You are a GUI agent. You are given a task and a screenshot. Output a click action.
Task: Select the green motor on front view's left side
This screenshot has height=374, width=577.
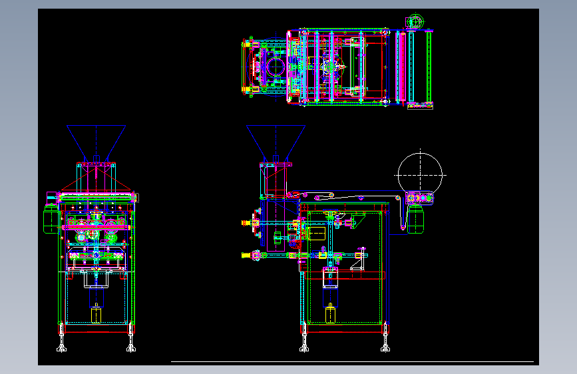[x=51, y=220]
